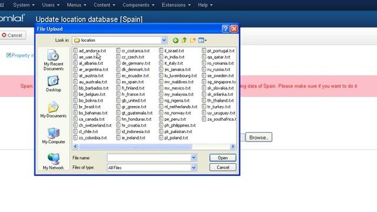377x212 pixels.
Task: Click the Back navigation arrow icon
Action: [x=176, y=41]
